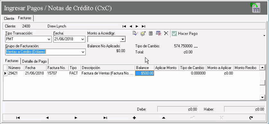Refresh data with the bottom refresh icon
269x124 pixels.
pos(251,118)
